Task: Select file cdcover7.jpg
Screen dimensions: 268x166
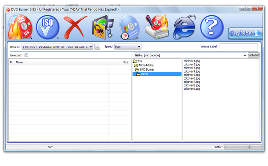Action: 191,82
